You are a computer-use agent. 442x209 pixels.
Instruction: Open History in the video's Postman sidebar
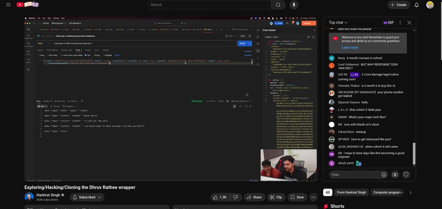(28, 61)
